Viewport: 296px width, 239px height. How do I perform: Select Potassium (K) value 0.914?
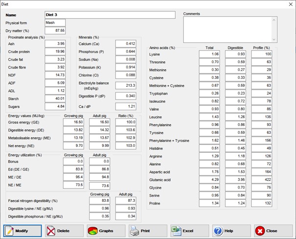[126, 67]
